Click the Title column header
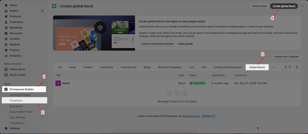308x134 pixels. point(58,75)
